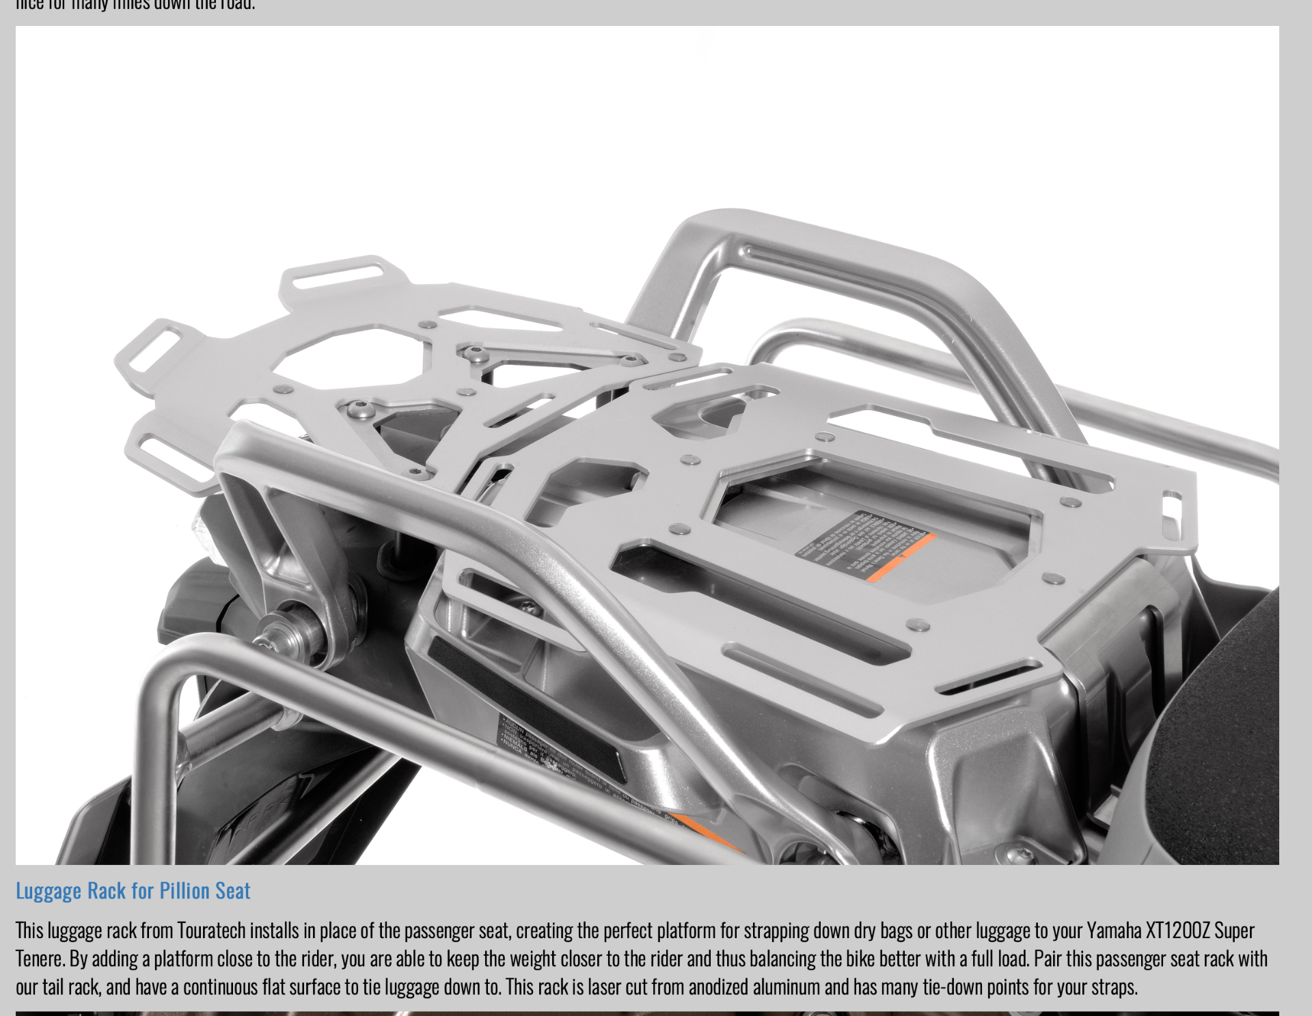The image size is (1312, 1016).
Task: Open the Luggage Rack for Pillion Seat link
Action: pos(133,891)
